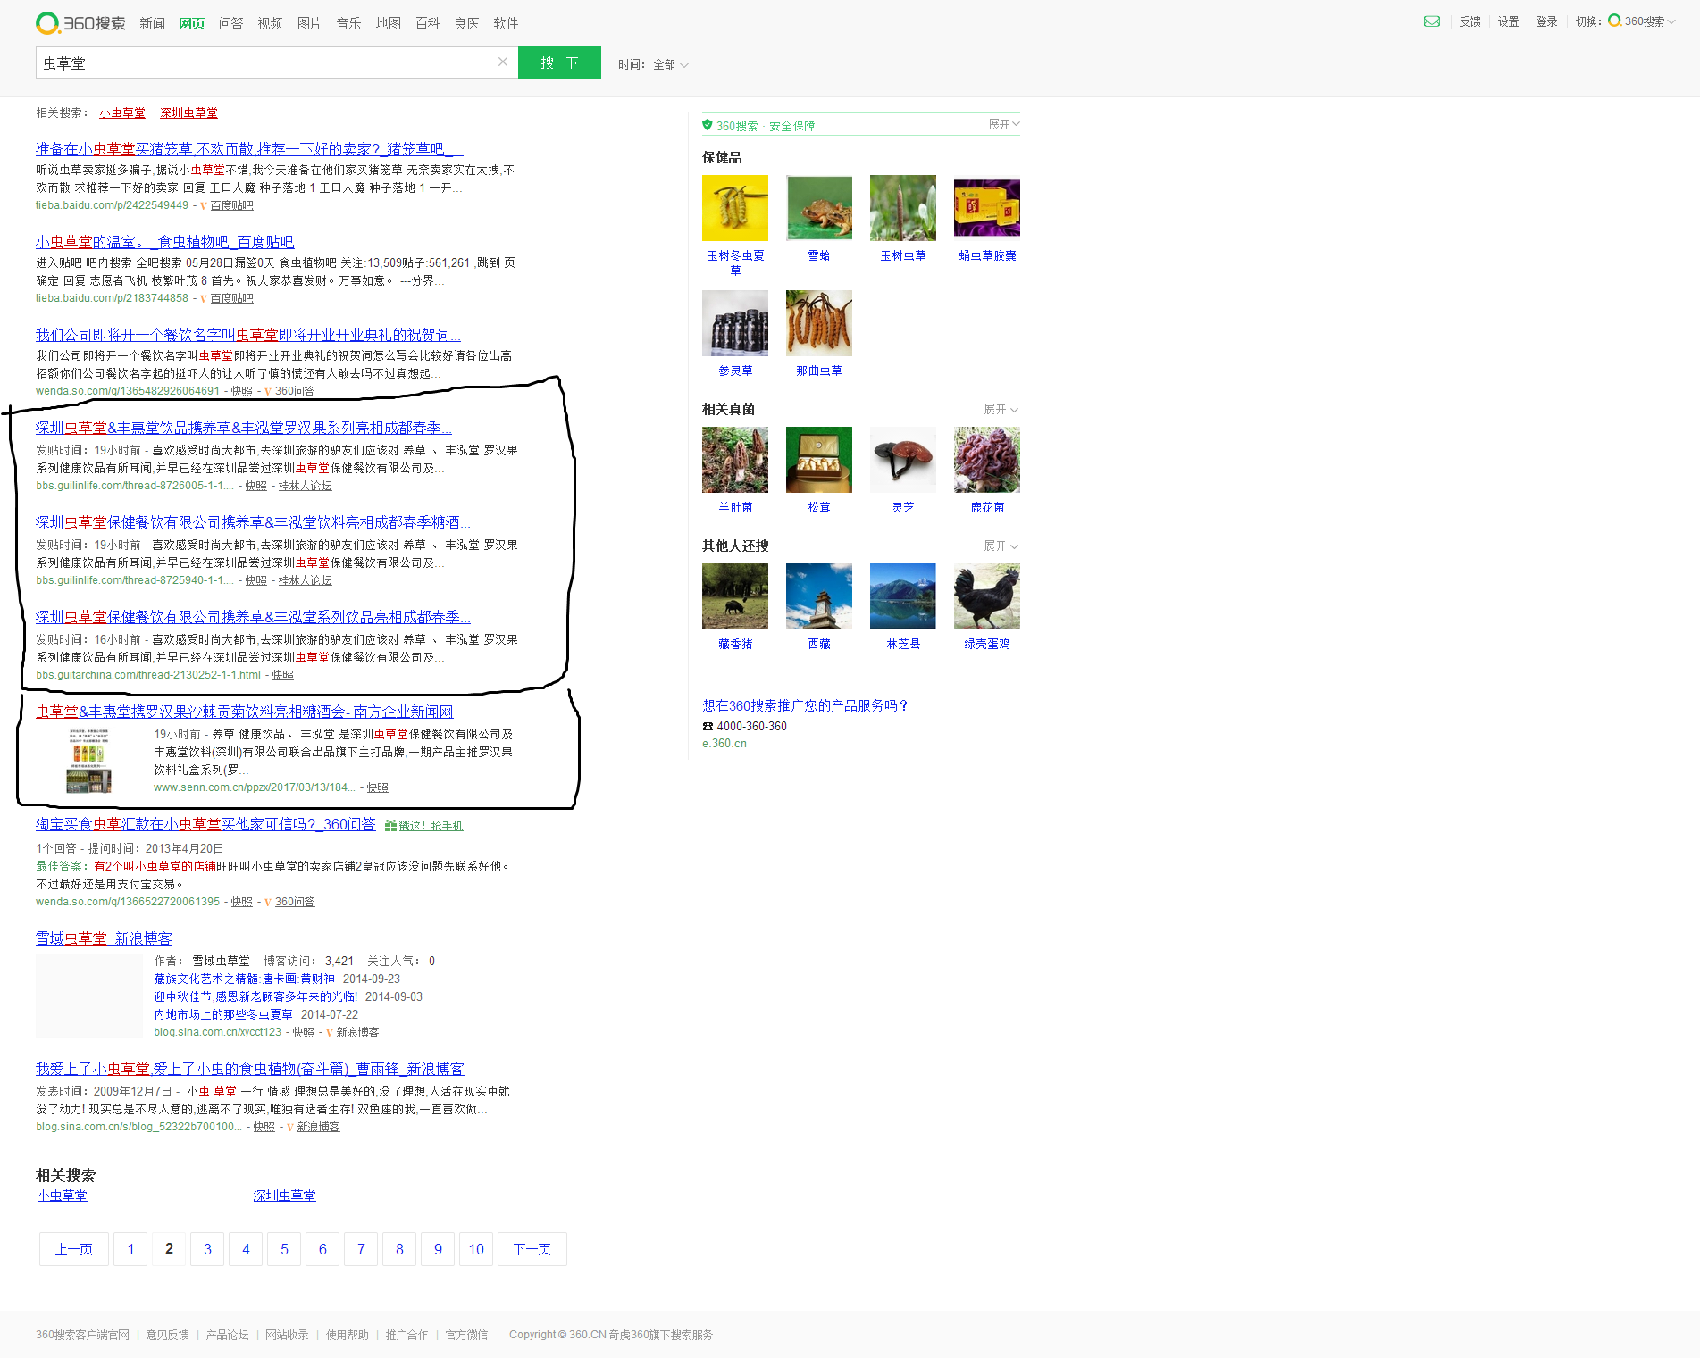This screenshot has height=1358, width=1700.
Task: Open 藏香猪 thumbnail image
Action: 735,596
